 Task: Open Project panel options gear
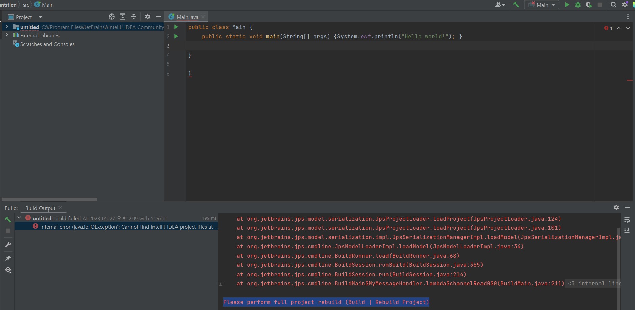(148, 17)
